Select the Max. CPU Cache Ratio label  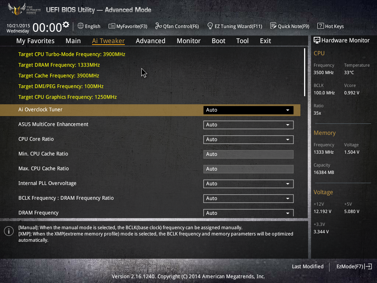pos(43,168)
